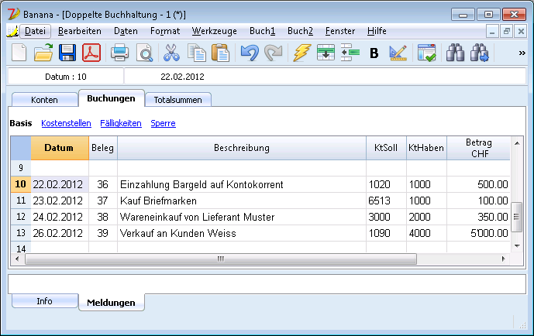534x336 pixels.
Task: Open the Buch1 menu
Action: pos(262,31)
